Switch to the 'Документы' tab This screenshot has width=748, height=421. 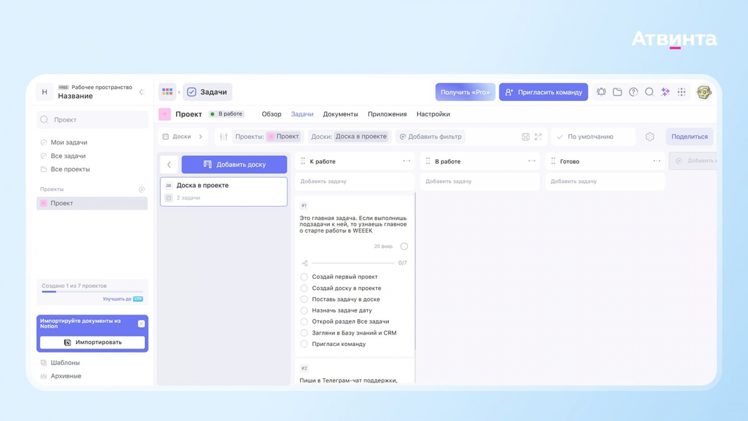[340, 114]
